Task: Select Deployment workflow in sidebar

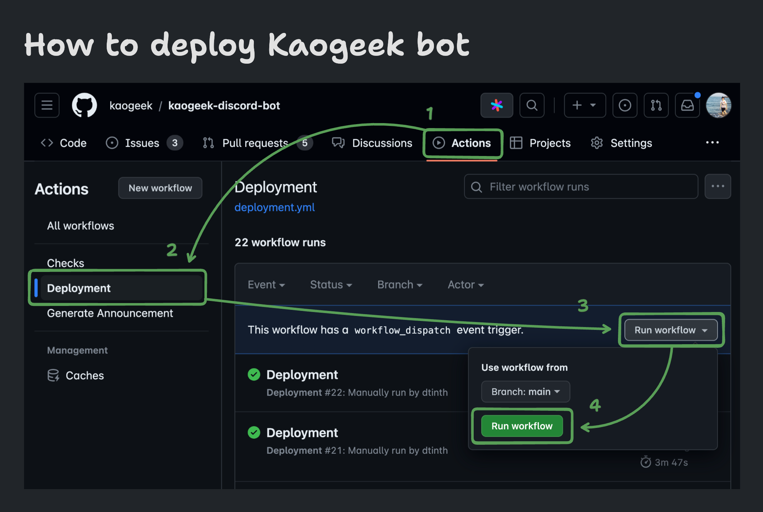Action: [x=121, y=288]
